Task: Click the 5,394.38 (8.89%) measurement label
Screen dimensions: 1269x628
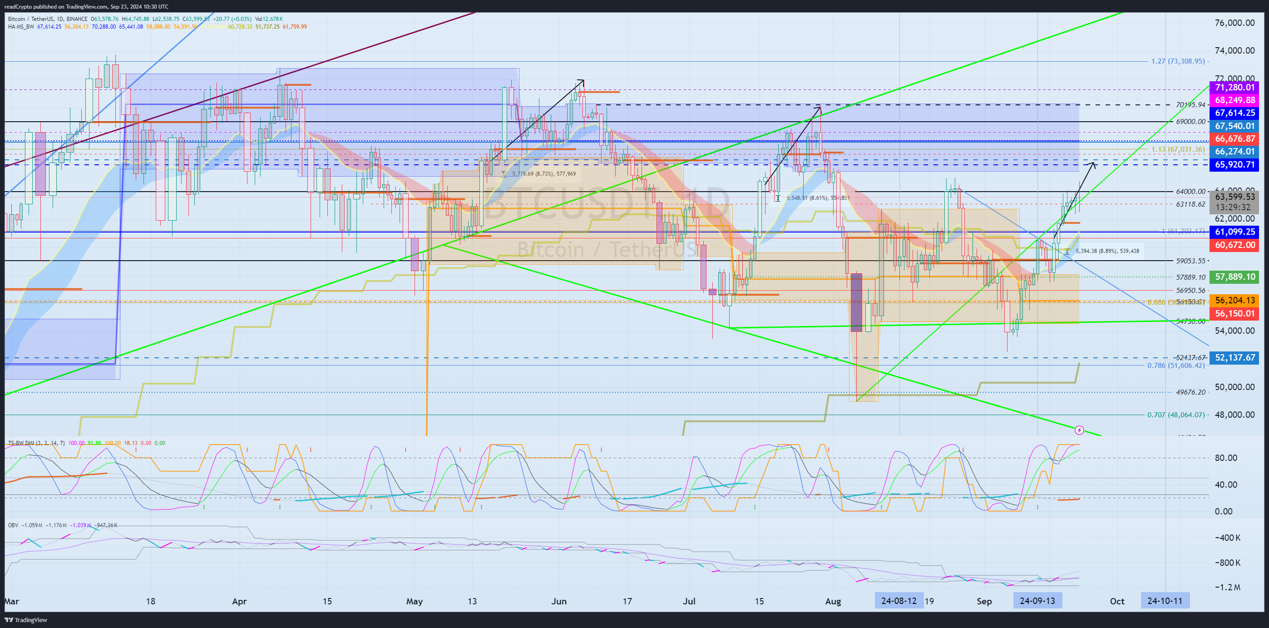Action: pos(1107,251)
